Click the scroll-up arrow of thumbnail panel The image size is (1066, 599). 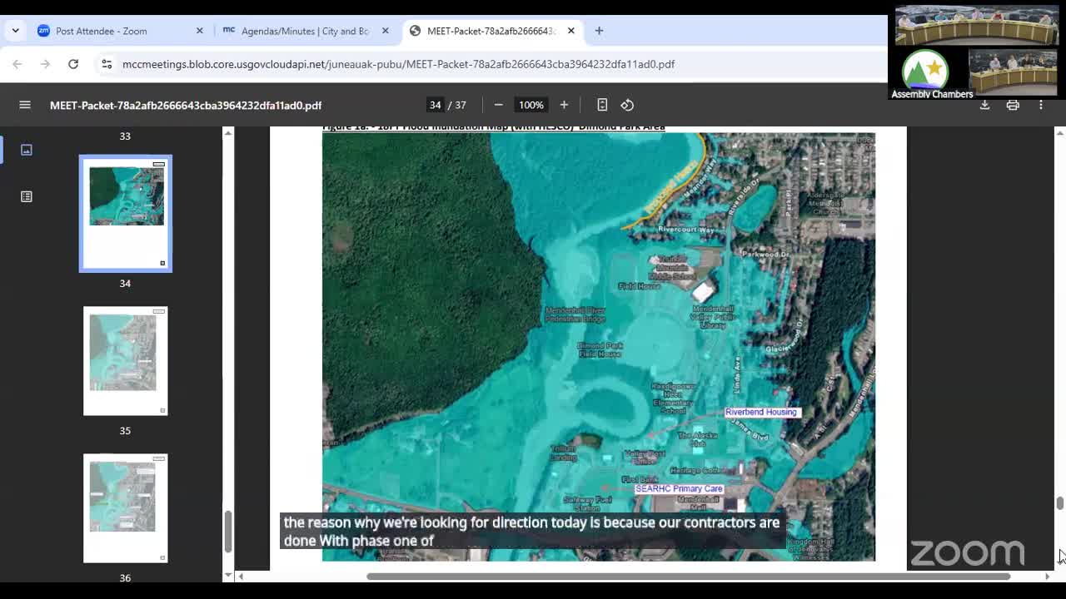(228, 133)
